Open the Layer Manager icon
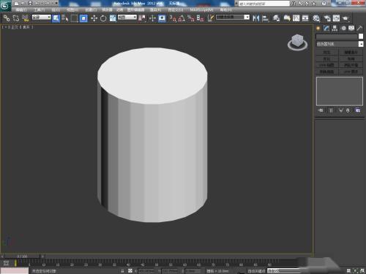 (276, 18)
